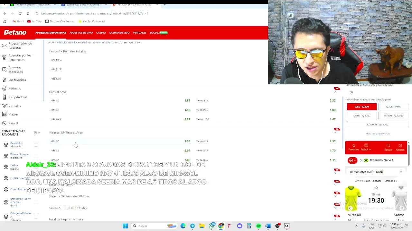
Task: Open red sport selector dropdown in widget
Action: [352, 160]
